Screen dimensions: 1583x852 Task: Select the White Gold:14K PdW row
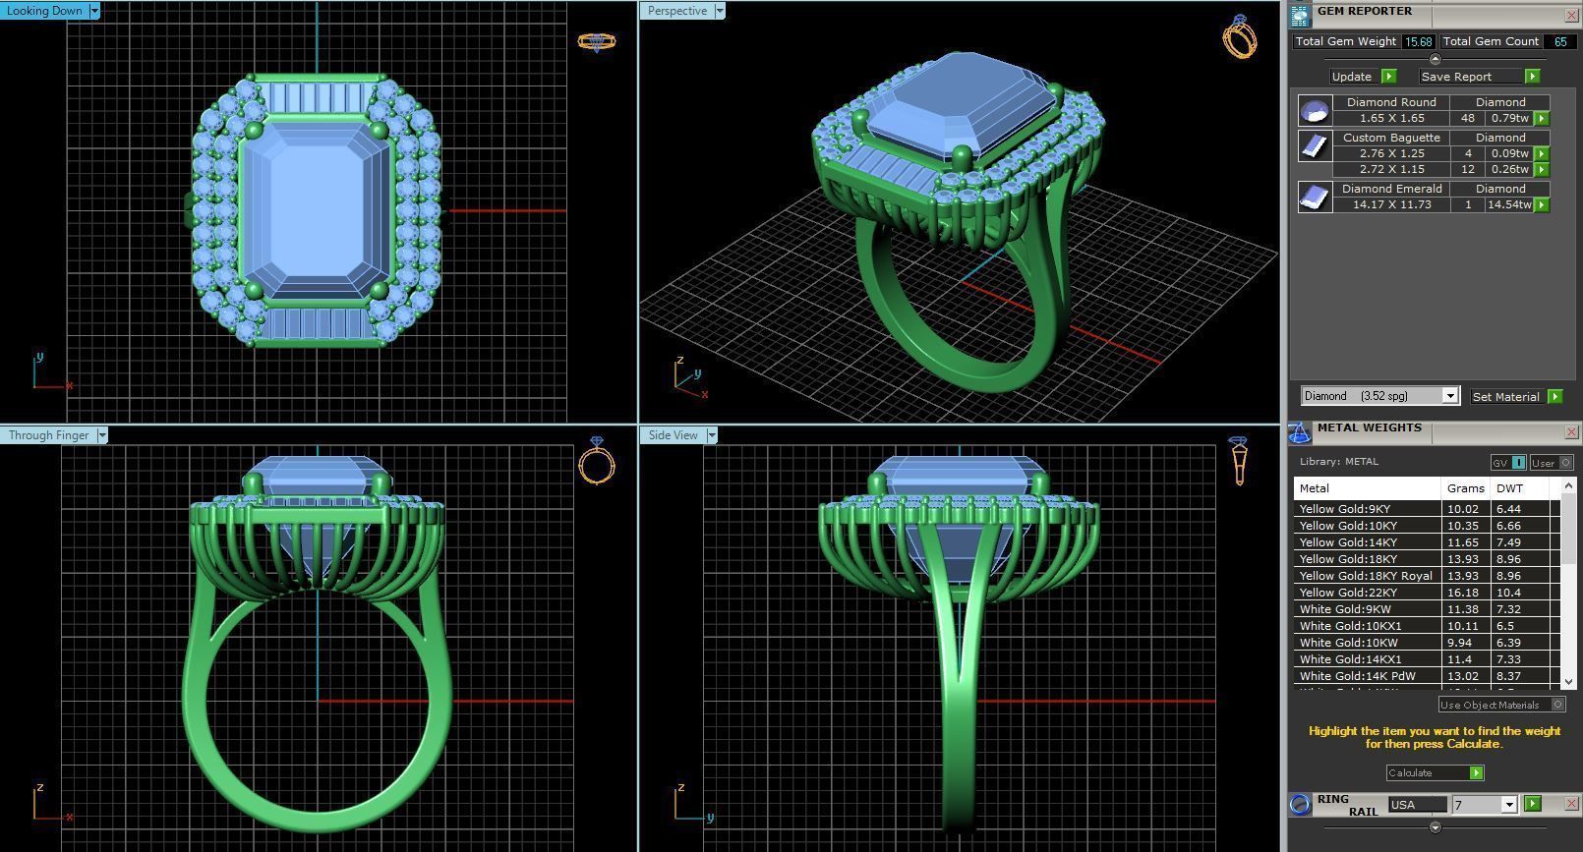click(1427, 676)
